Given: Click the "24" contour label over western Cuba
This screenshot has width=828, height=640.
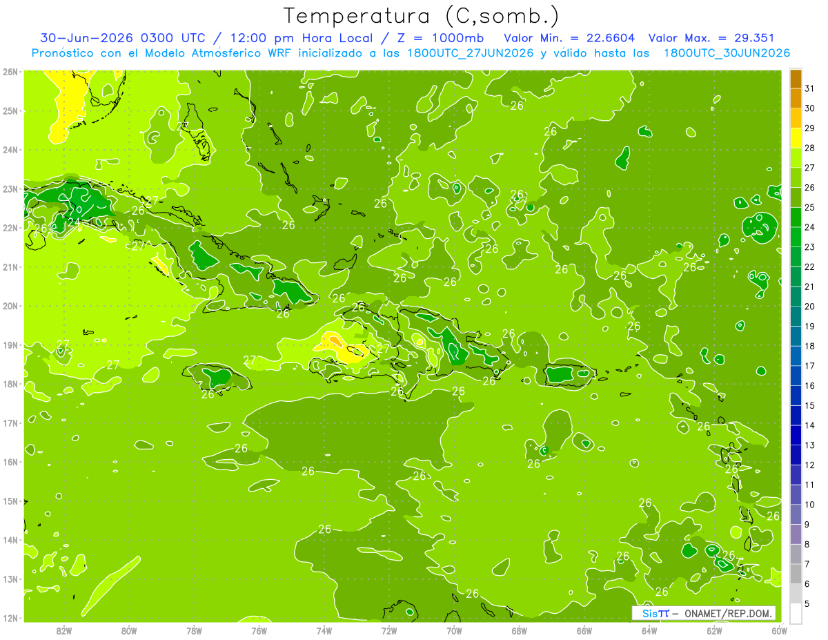Looking at the screenshot, I should (x=73, y=222).
